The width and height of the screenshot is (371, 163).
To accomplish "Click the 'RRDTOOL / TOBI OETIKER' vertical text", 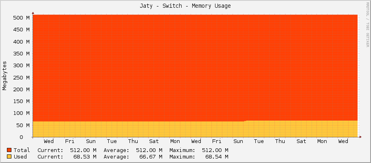I will pos(367,24).
